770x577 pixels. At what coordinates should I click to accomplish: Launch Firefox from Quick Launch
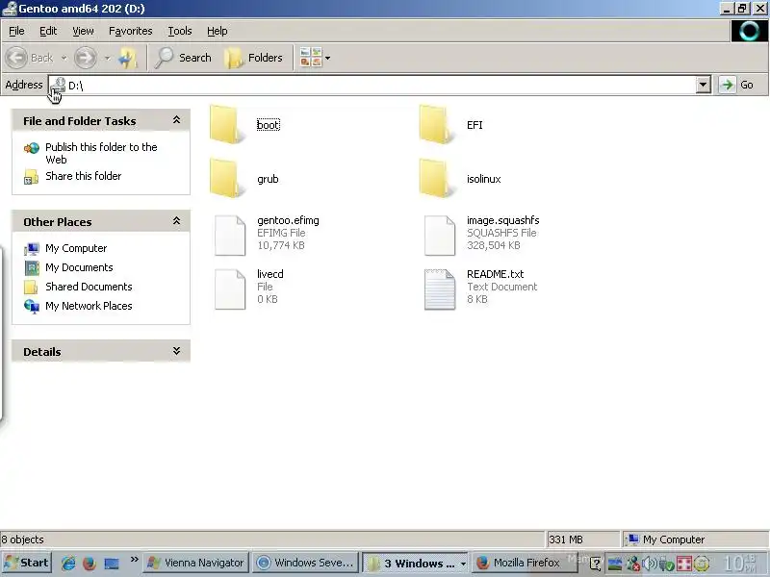(x=90, y=564)
